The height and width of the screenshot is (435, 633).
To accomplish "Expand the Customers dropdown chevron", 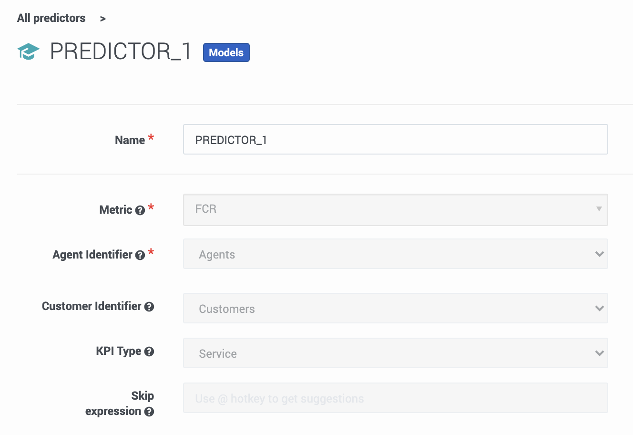I will tap(600, 308).
